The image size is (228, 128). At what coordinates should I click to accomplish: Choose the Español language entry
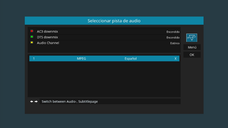click(130, 59)
